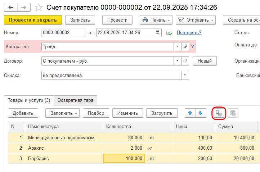
Task: Click sum cell 20 000,00
Action: click(x=236, y=158)
